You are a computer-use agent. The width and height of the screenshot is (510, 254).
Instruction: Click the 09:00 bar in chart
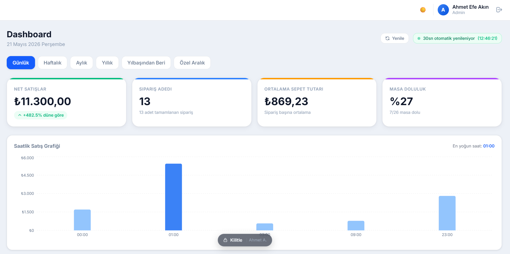(356, 226)
